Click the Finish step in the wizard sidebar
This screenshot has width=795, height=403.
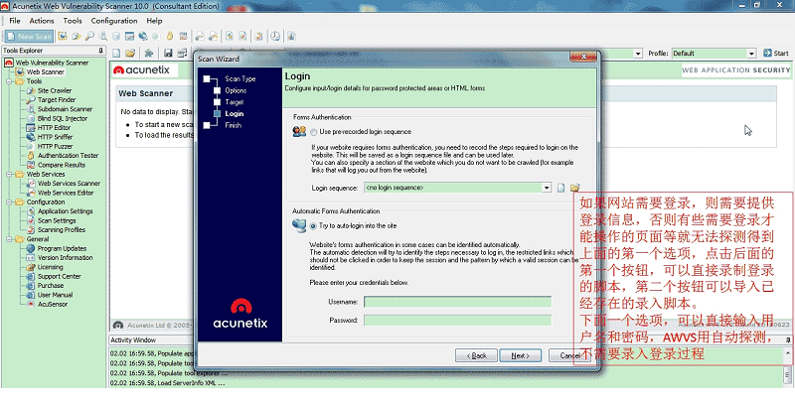(x=234, y=125)
